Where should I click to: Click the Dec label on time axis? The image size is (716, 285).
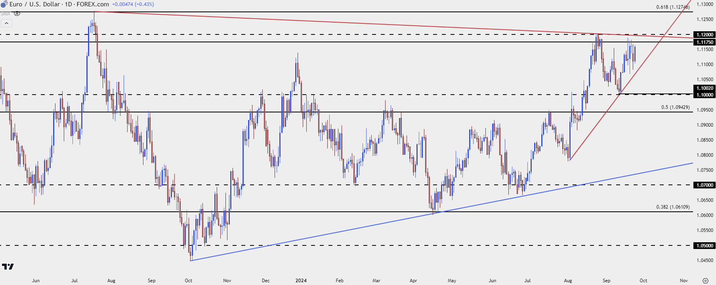point(266,281)
